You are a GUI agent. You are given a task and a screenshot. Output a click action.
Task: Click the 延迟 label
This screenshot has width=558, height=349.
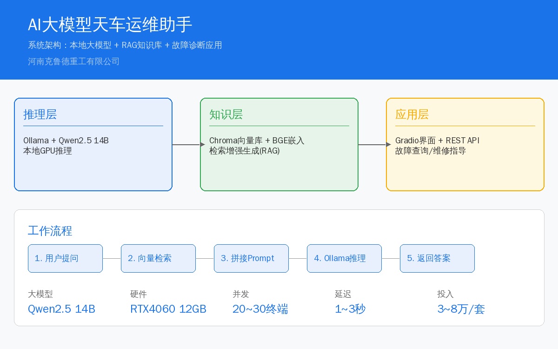(343, 294)
